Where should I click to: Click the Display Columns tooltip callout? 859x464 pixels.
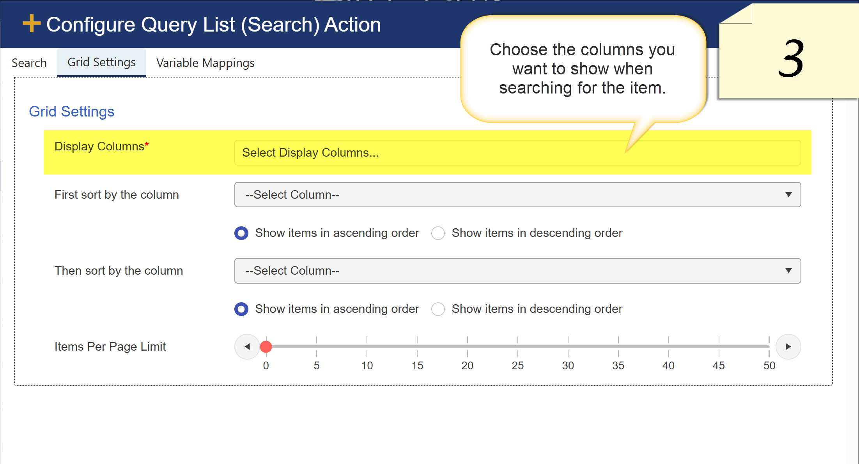(582, 69)
